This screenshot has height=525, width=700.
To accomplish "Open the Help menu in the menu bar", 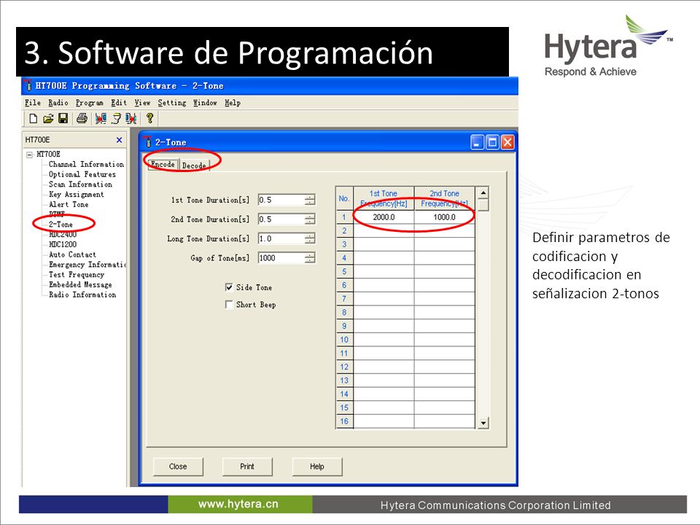I will pos(233,103).
